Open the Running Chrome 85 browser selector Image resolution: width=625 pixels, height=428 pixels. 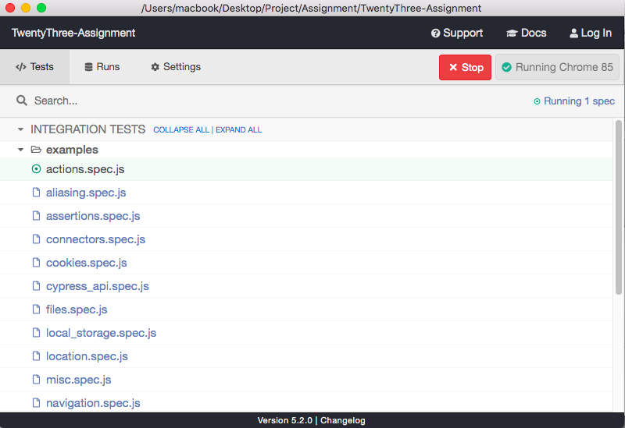(557, 67)
